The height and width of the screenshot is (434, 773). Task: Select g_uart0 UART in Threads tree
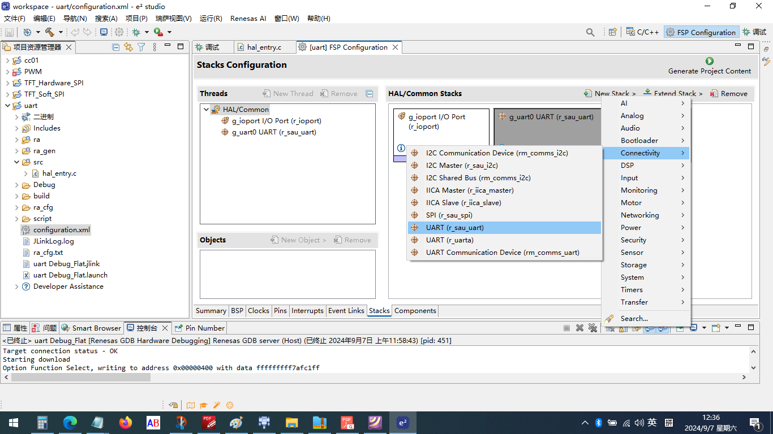pos(268,132)
